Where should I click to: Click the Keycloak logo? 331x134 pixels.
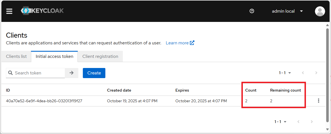tap(42, 11)
